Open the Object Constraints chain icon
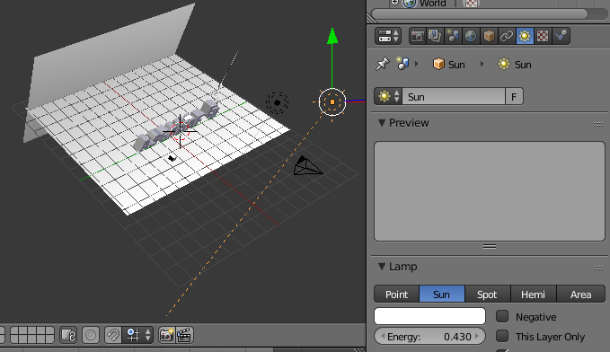Screen dimensions: 610x352 coord(507,36)
